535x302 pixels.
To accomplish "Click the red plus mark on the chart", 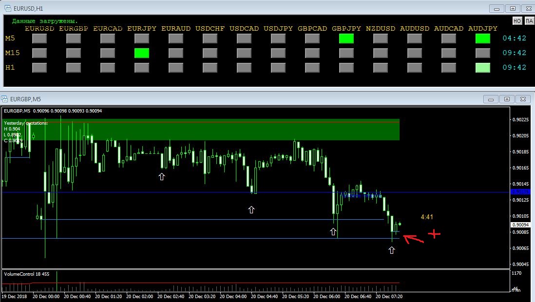I will point(434,234).
